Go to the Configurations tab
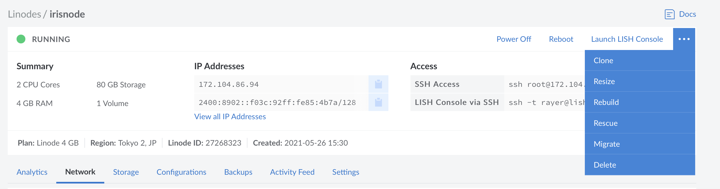Screen dimensions: 720x189 (x=182, y=172)
